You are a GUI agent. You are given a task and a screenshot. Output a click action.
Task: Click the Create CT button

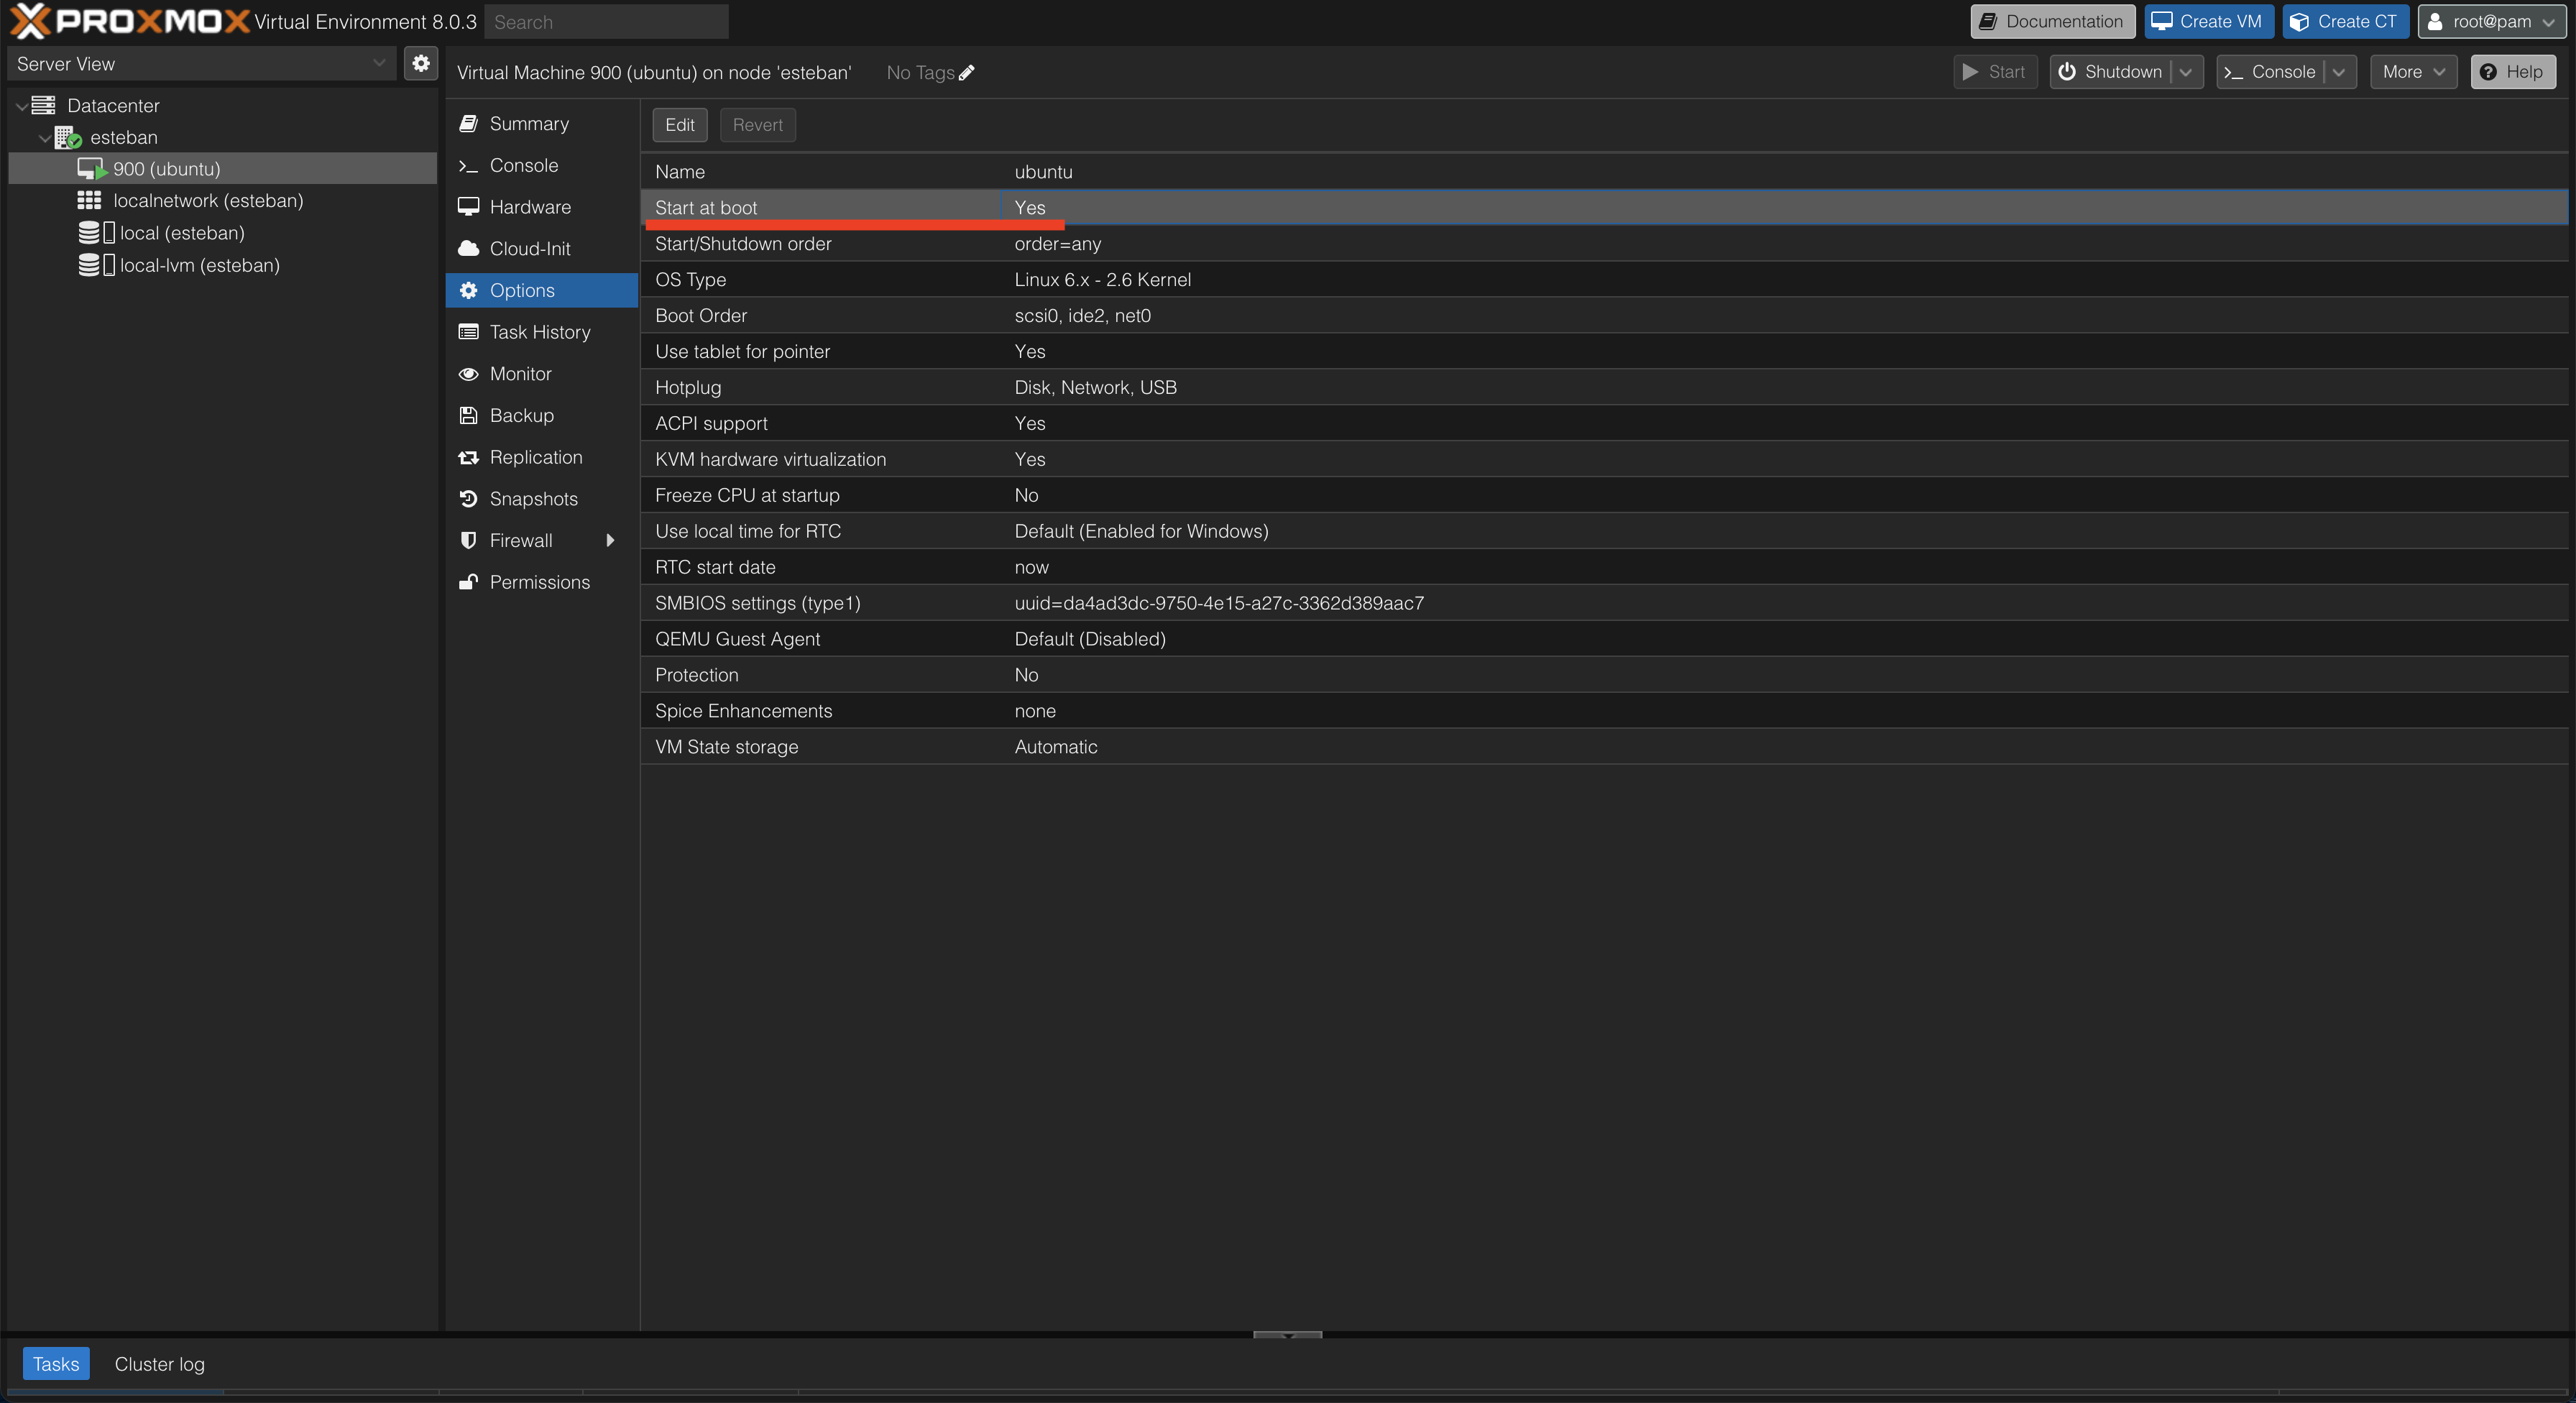(x=2345, y=21)
